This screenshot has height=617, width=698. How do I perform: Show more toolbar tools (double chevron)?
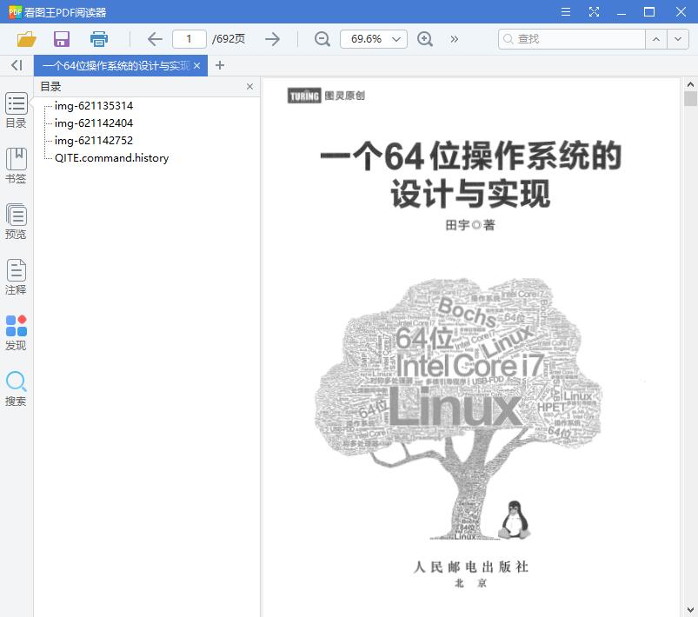(x=454, y=39)
